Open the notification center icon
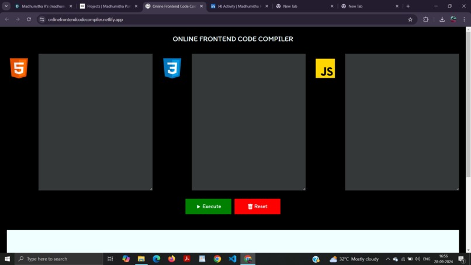The image size is (471, 265). 462,259
